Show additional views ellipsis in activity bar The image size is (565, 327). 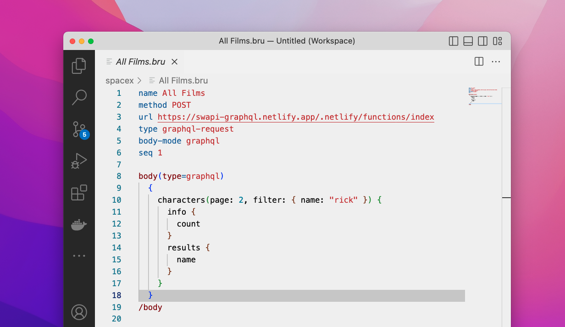(x=79, y=256)
